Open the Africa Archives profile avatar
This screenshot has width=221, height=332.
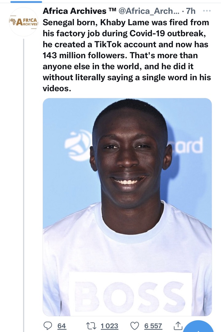(24, 22)
